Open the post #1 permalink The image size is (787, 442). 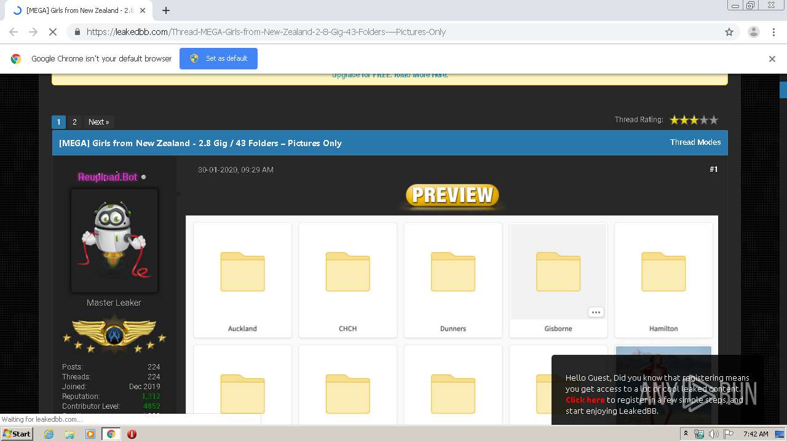713,169
